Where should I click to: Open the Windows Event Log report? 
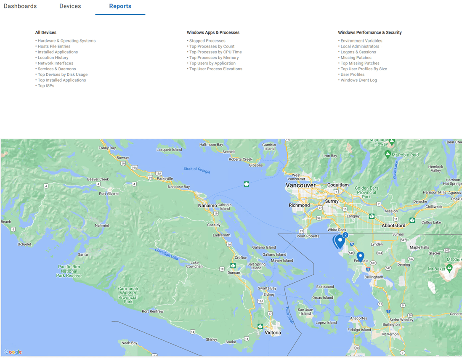(x=358, y=80)
